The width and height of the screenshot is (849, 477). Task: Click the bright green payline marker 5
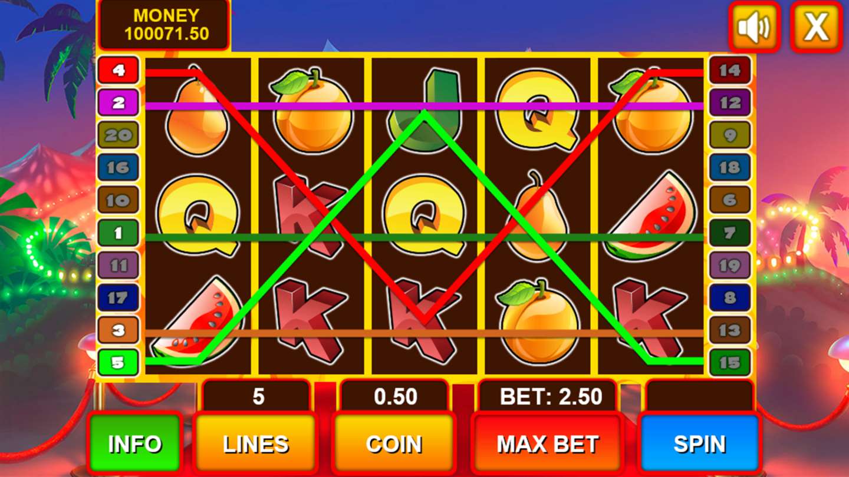(119, 363)
